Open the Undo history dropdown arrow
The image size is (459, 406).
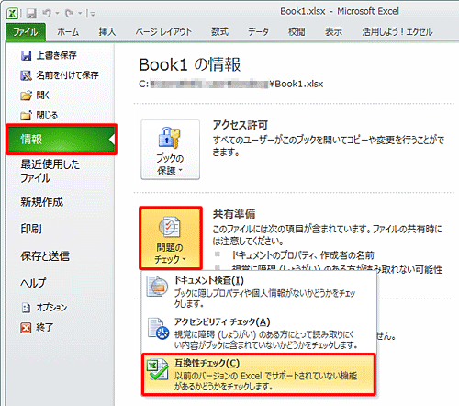57,14
